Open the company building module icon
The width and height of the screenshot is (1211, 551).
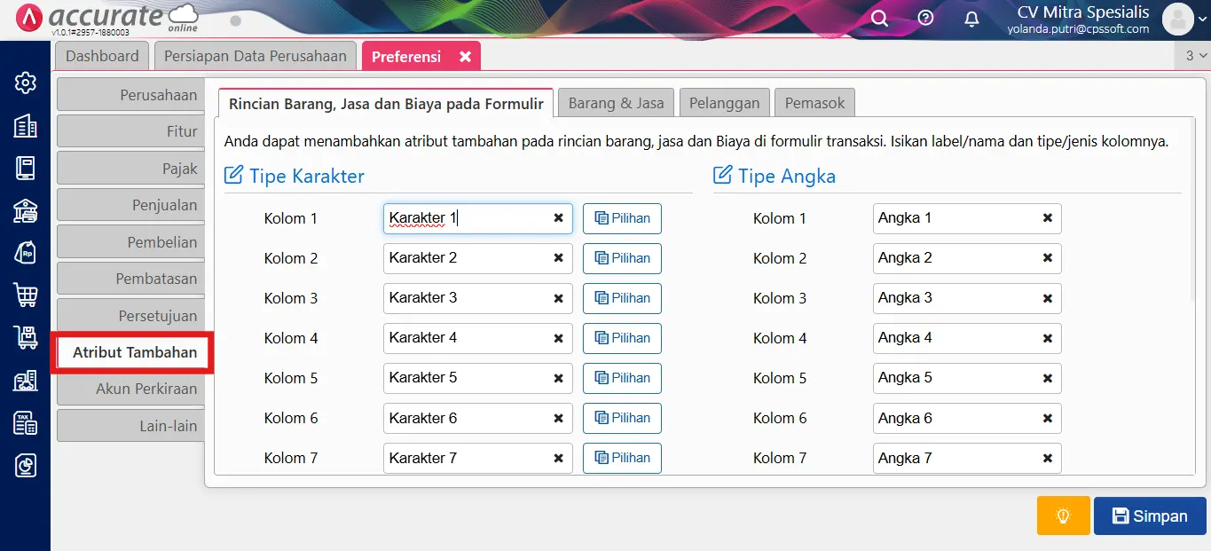click(26, 126)
